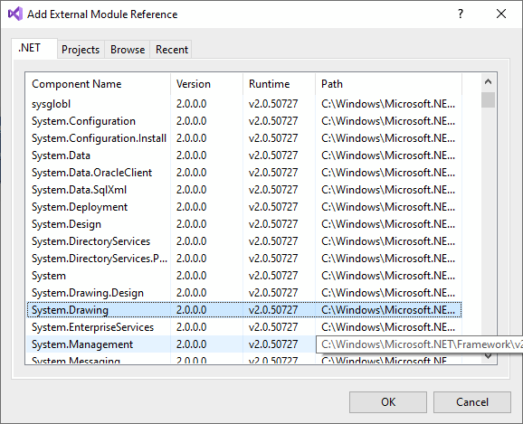Select System.Configuration.Install component
This screenshot has height=424, width=523.
(244, 138)
